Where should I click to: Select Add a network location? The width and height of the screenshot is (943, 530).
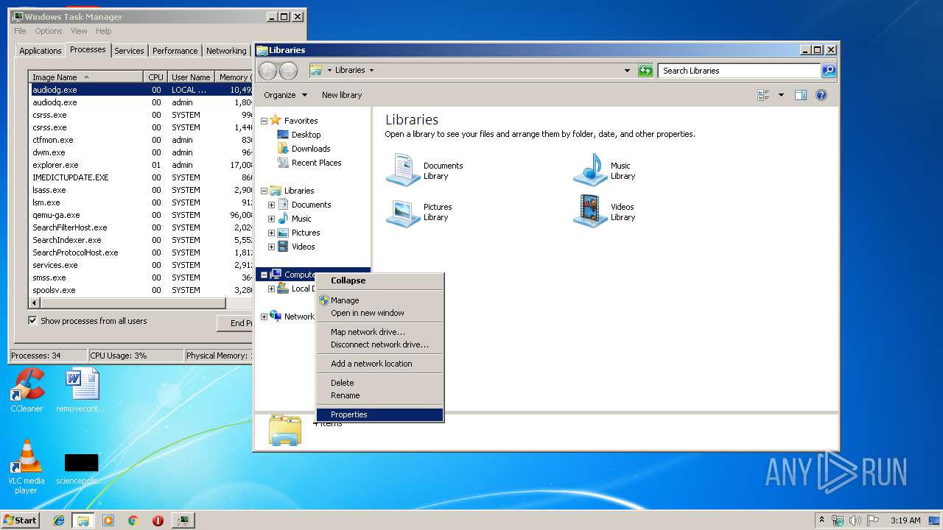379,364
